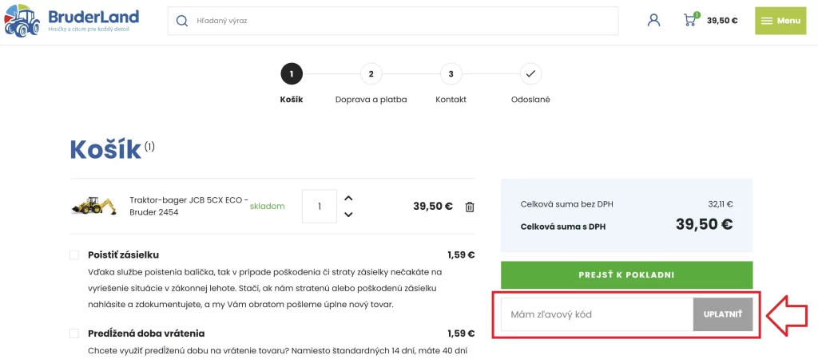Click the Prejsť k pokladni button
This screenshot has height=363, width=818.
tap(626, 275)
